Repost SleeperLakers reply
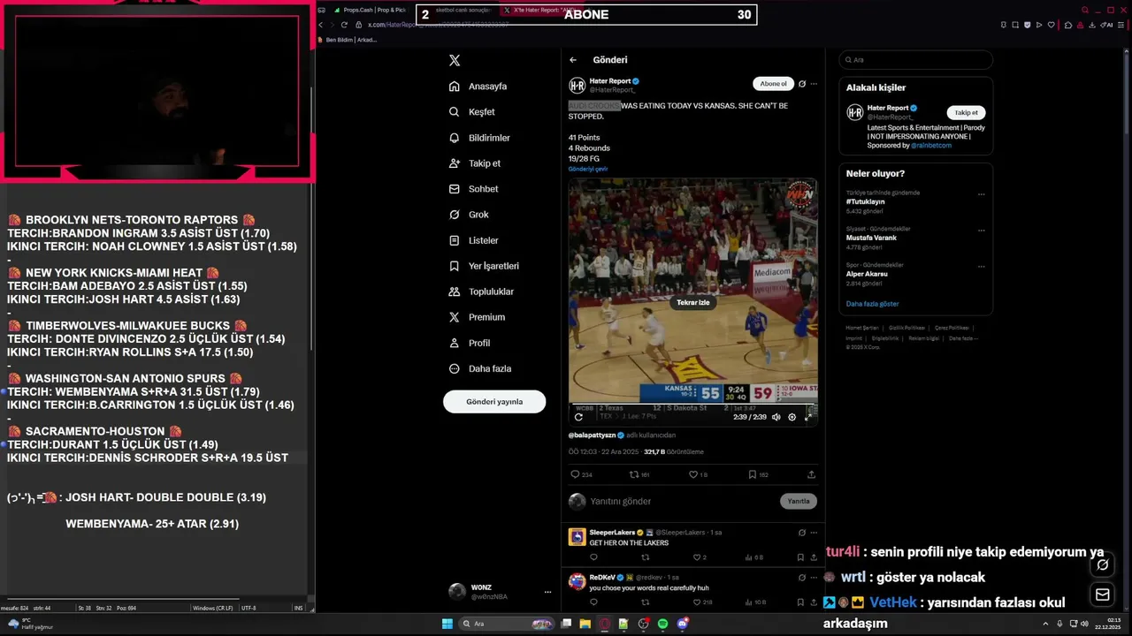1132x636 pixels. (x=646, y=557)
